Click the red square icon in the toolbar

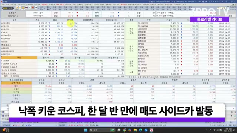tap(33, 8)
